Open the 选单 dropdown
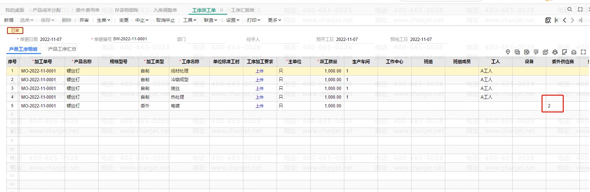 pos(27,20)
